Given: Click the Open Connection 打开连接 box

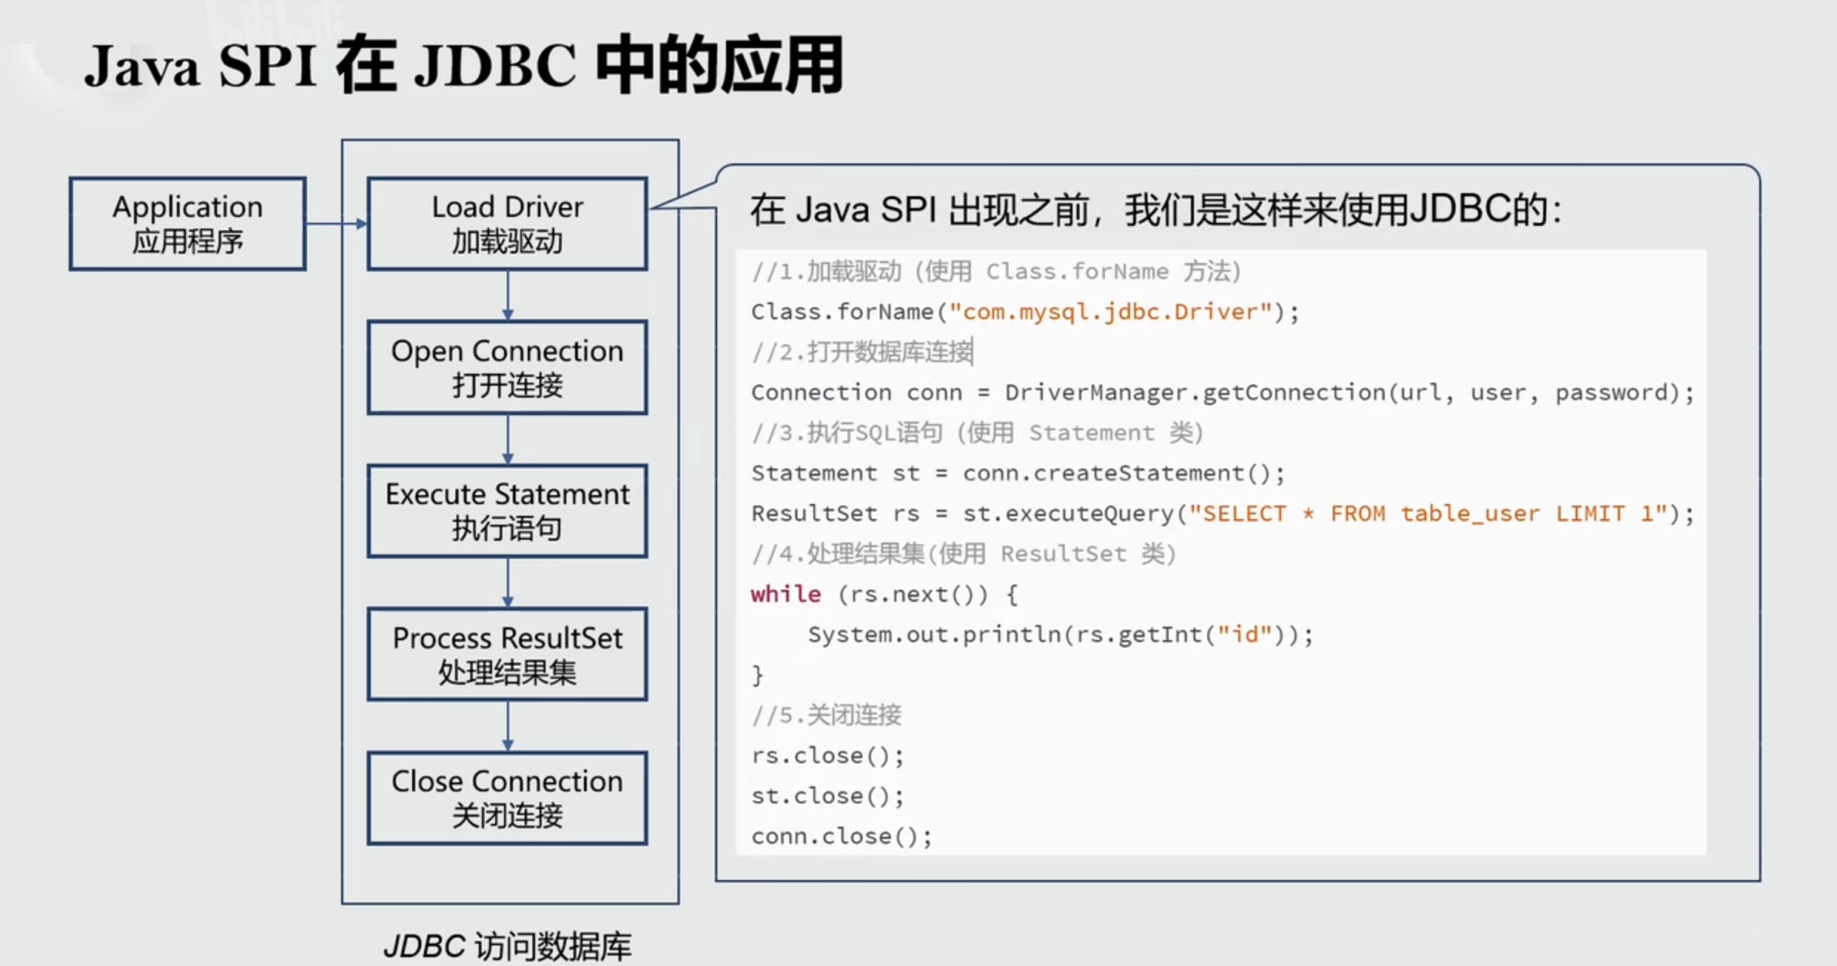Looking at the screenshot, I should pos(506,366).
